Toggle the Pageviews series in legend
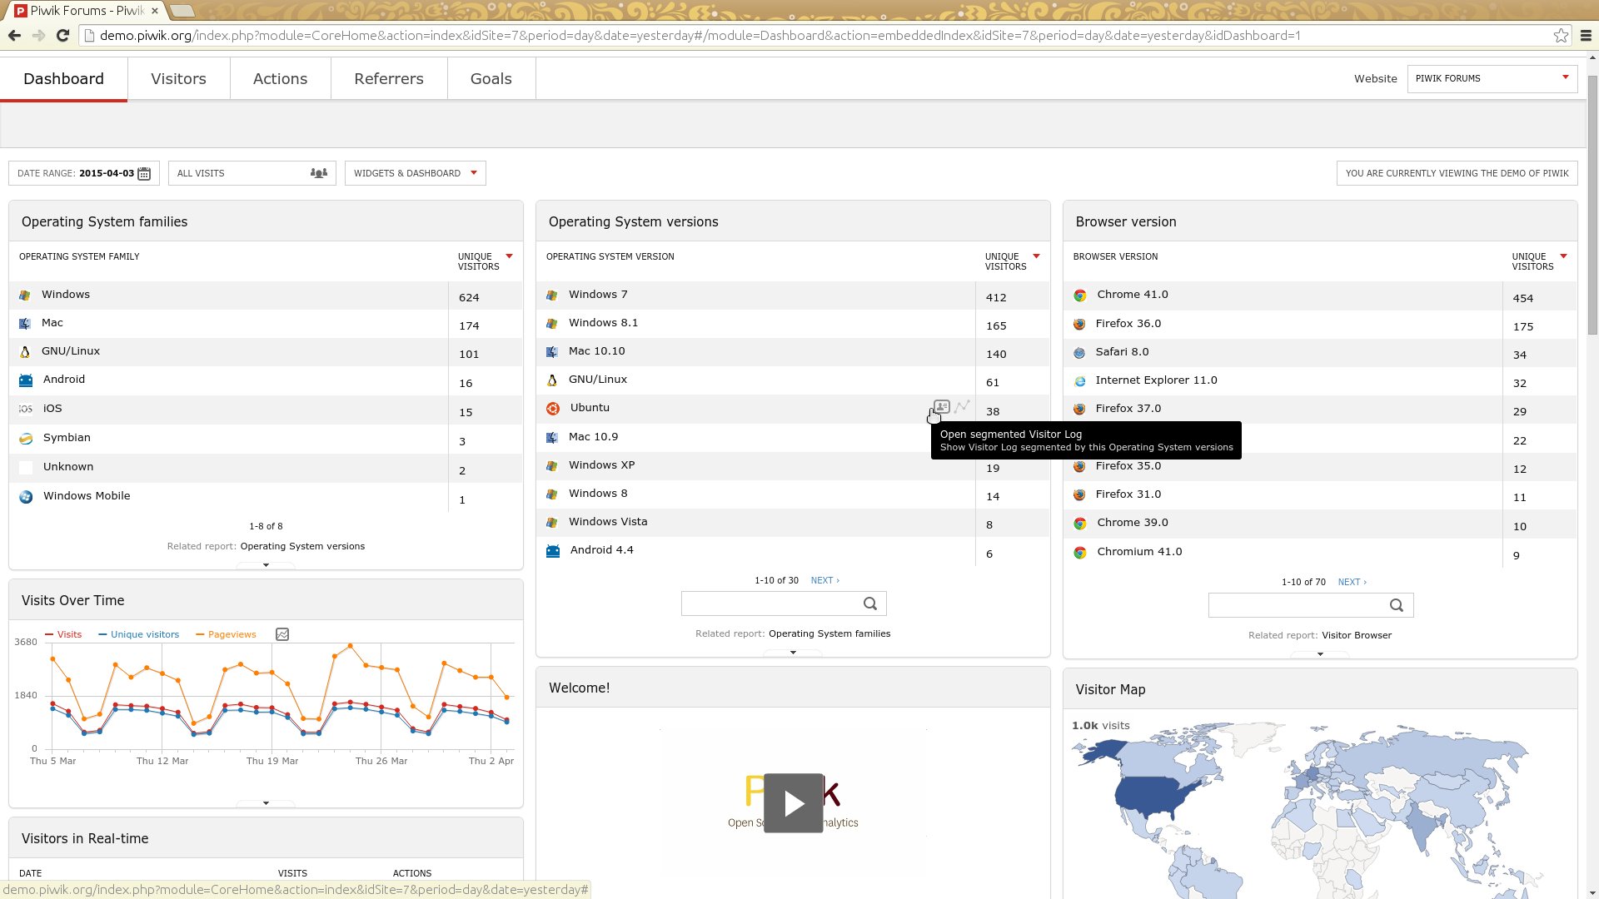Viewport: 1599px width, 899px height. point(226,634)
